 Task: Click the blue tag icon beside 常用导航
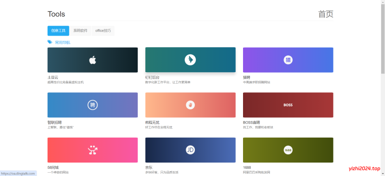click(x=50, y=42)
